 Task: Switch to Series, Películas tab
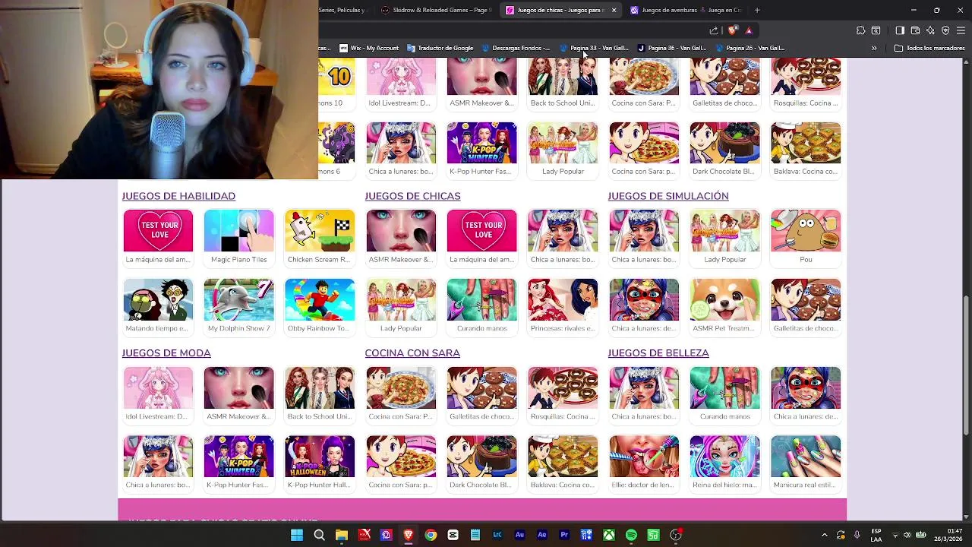click(346, 10)
